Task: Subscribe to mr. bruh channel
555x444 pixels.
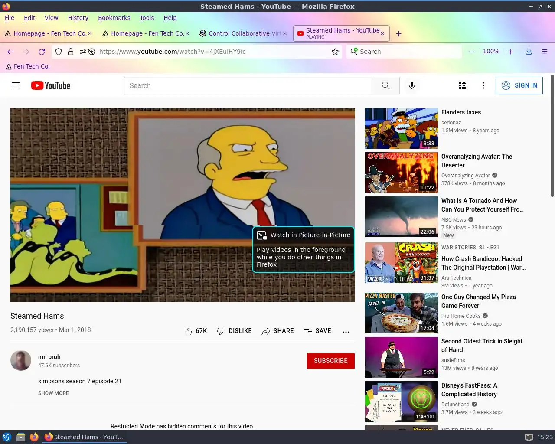Action: 330,361
